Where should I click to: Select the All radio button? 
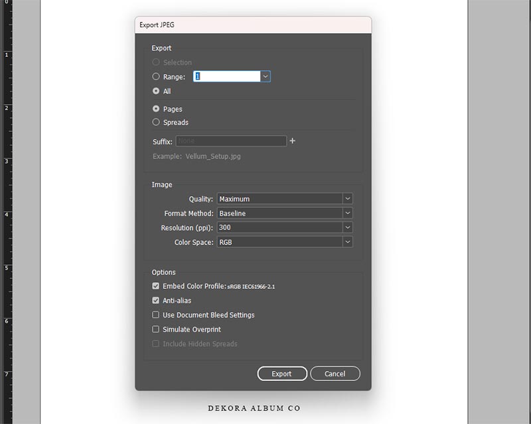(x=156, y=91)
